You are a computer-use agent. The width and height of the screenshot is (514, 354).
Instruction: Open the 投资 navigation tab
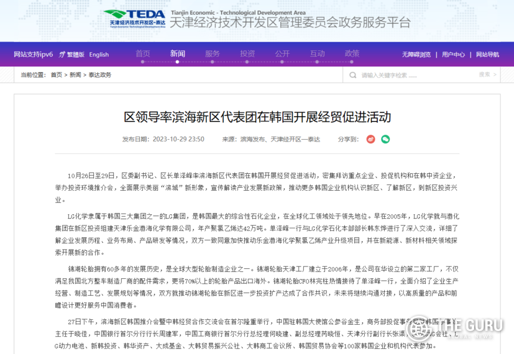click(x=247, y=53)
